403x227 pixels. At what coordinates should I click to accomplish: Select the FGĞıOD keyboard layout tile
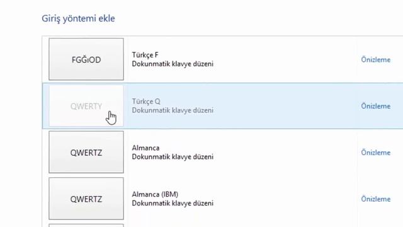pos(86,59)
